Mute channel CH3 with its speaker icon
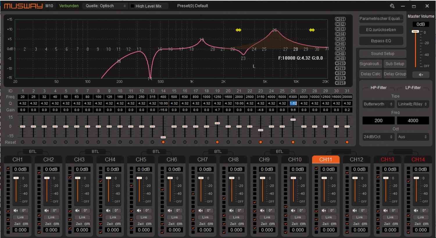The image size is (436, 238). (x=77, y=210)
